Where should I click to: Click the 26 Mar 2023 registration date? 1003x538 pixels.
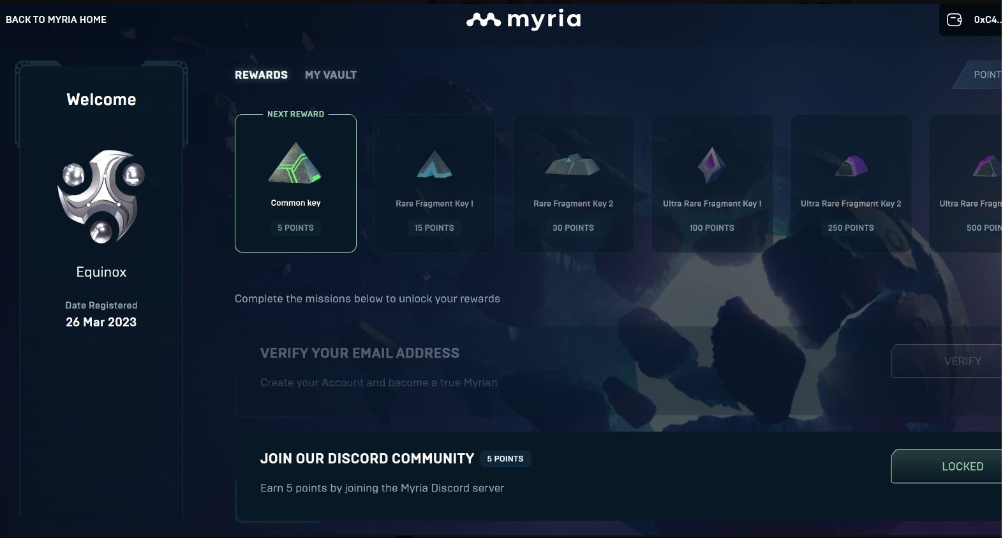click(101, 322)
